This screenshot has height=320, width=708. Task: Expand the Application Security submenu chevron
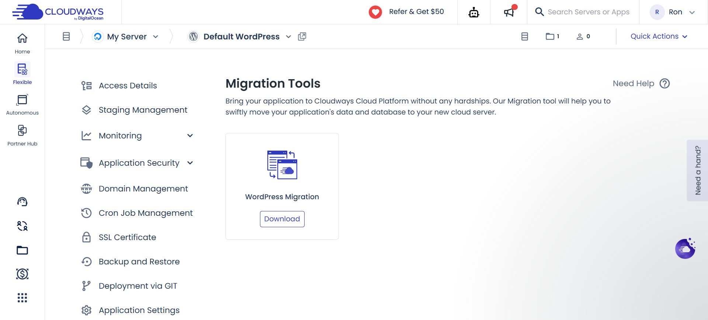[x=190, y=163]
